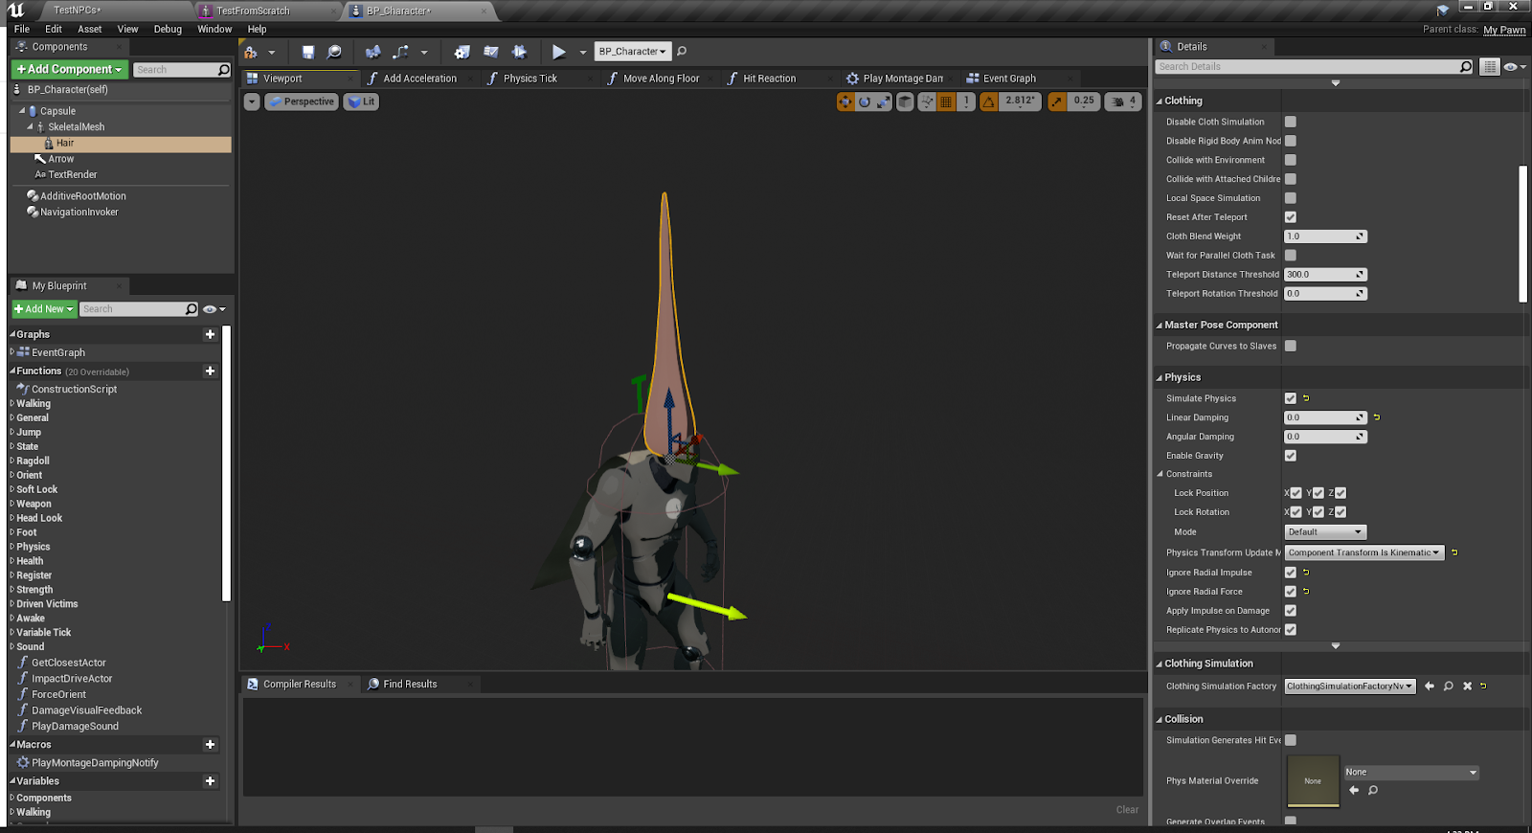Uncheck the Simulate Physics checkbox

pyautogui.click(x=1290, y=398)
